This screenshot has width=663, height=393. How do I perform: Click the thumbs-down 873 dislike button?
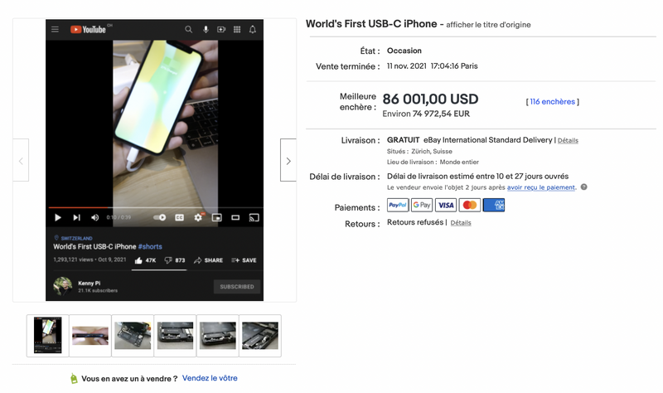coord(175,260)
